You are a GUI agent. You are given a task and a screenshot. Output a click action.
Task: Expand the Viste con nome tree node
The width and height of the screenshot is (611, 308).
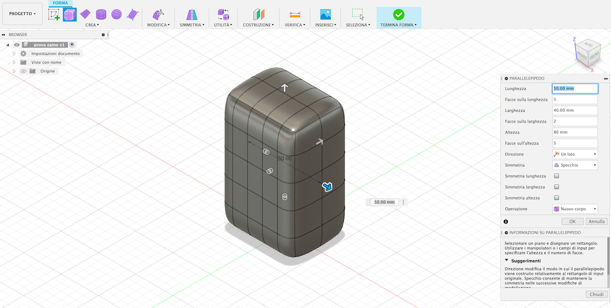click(14, 62)
